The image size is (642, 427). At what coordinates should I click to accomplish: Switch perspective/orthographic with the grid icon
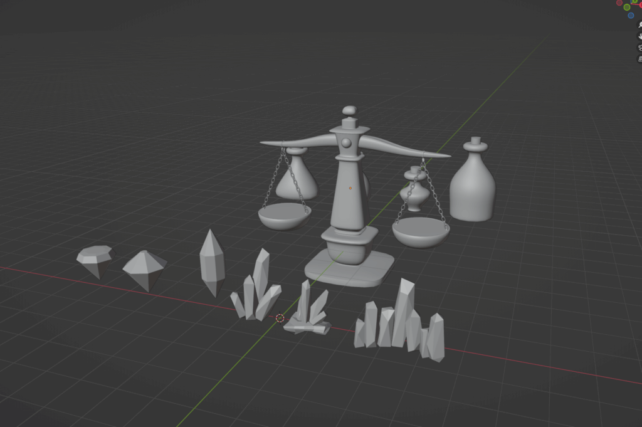tap(639, 58)
